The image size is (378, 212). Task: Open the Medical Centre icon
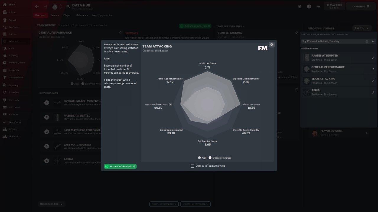point(5,62)
